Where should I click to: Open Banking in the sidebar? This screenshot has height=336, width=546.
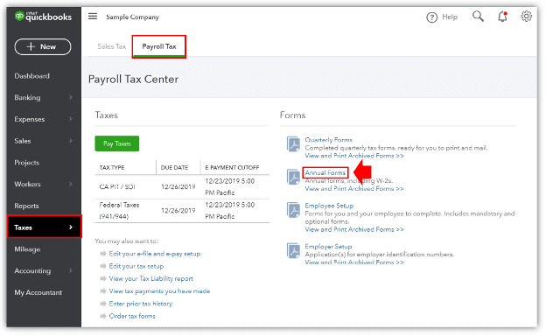coord(27,97)
